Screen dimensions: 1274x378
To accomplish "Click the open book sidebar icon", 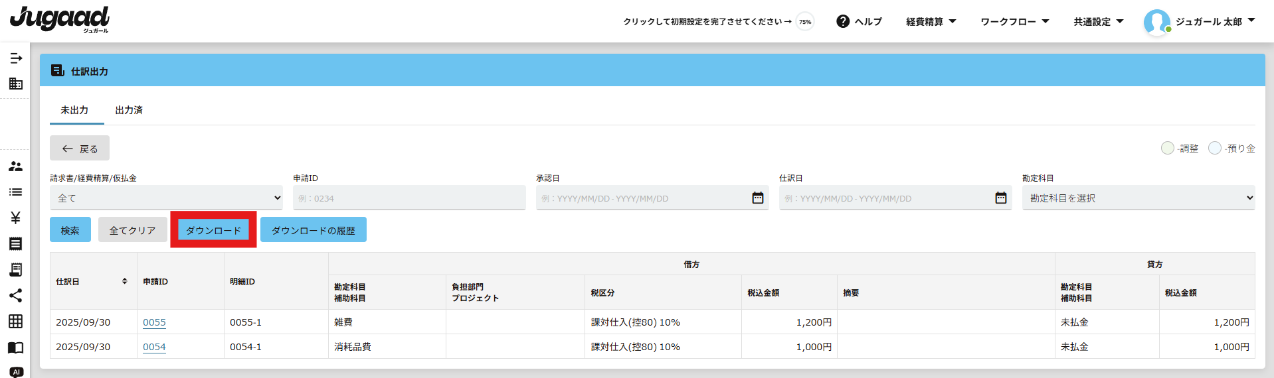I will click(16, 347).
